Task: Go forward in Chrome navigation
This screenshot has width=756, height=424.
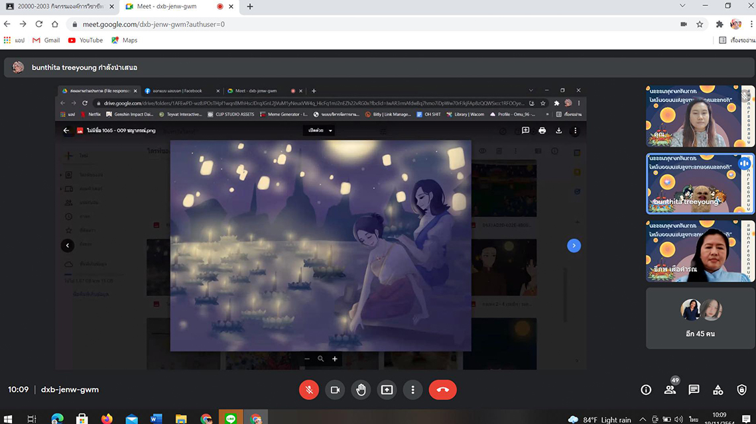Action: [23, 24]
